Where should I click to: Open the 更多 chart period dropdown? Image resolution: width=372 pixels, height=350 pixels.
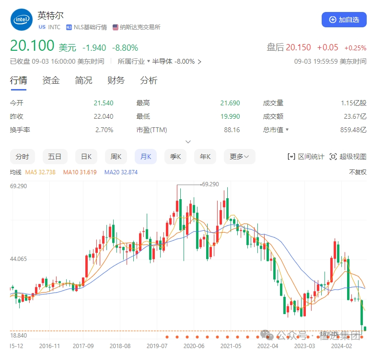(239, 157)
